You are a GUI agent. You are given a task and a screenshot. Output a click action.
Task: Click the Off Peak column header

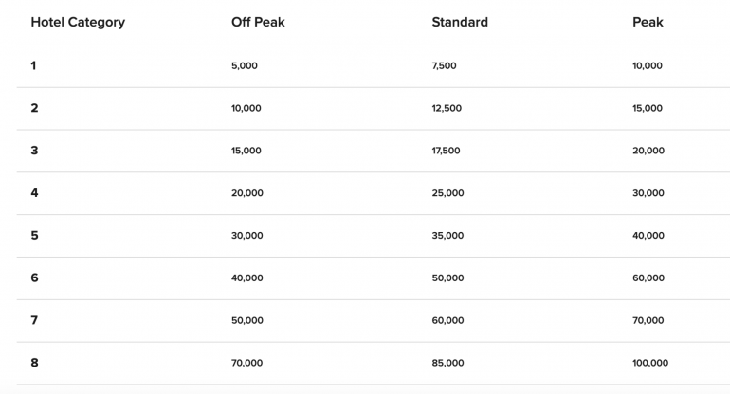pos(258,22)
